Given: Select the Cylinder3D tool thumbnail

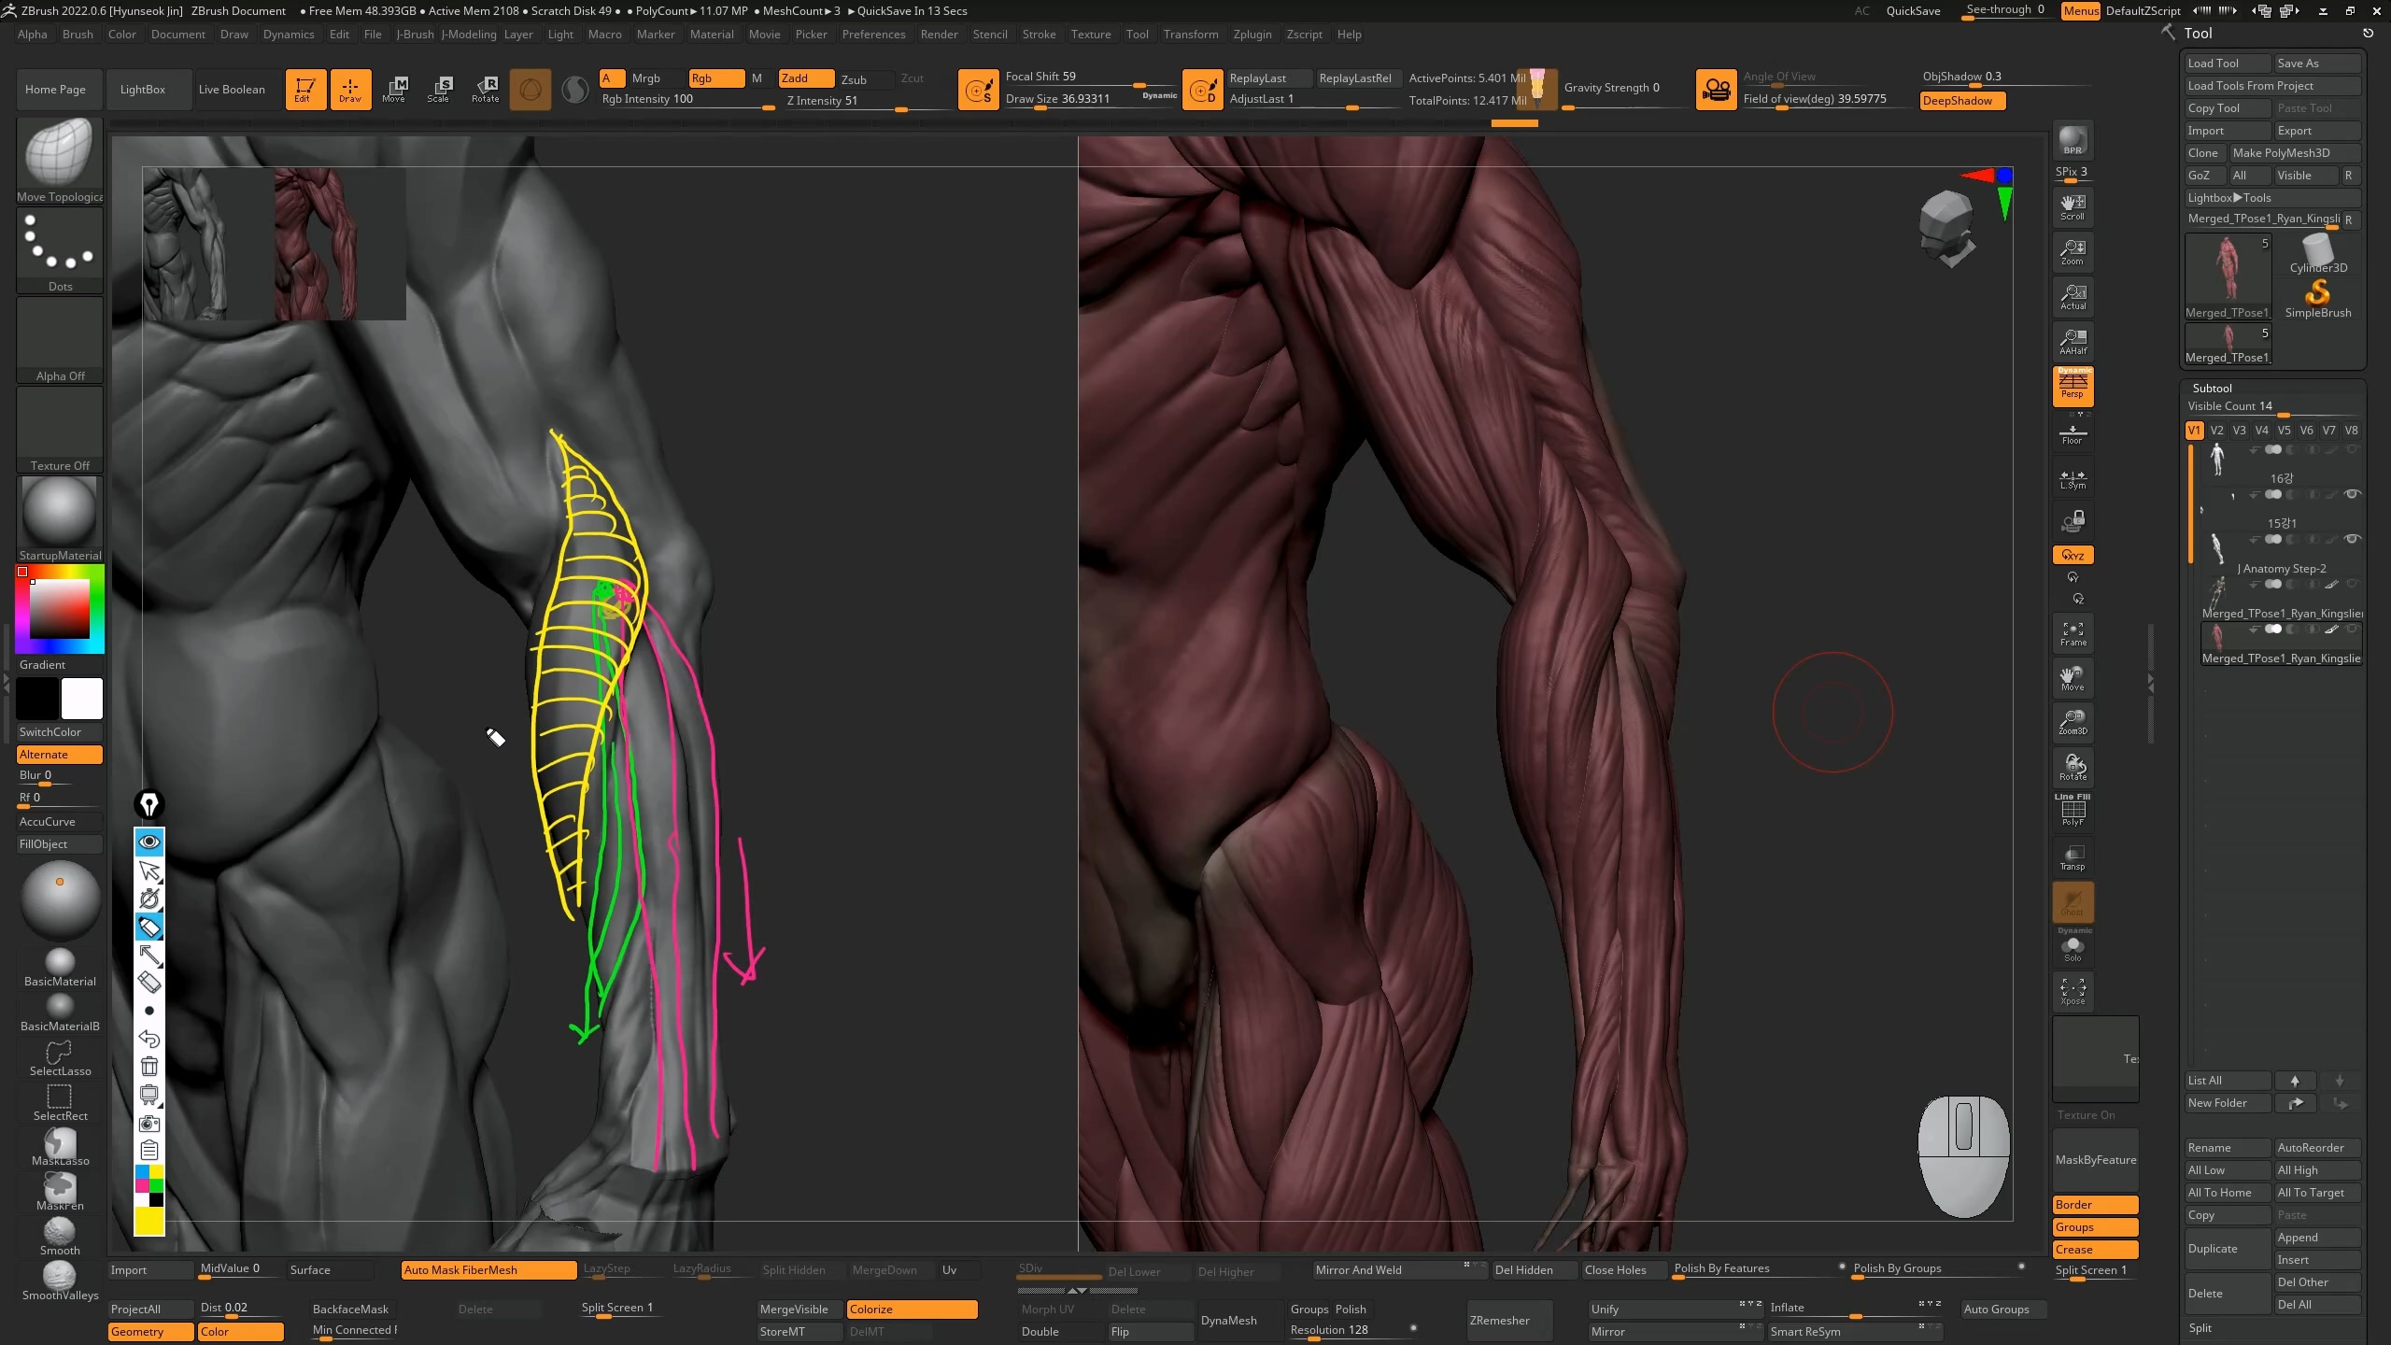Looking at the screenshot, I should click(2318, 252).
